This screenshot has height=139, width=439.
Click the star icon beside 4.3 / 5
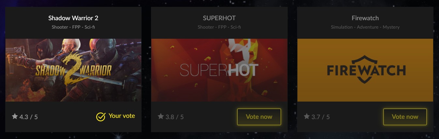click(15, 116)
